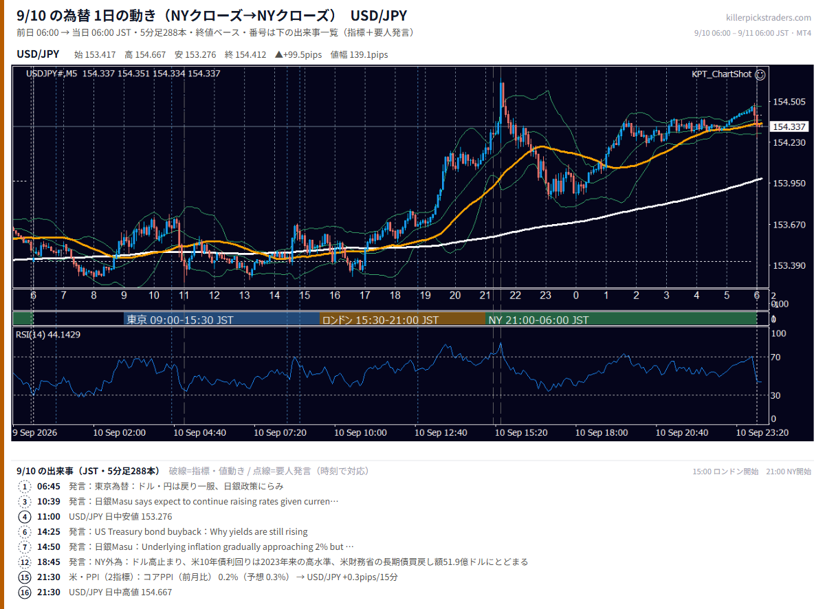The image size is (825, 609).
Task: Click the 153.390 price axis label
Action: [789, 265]
